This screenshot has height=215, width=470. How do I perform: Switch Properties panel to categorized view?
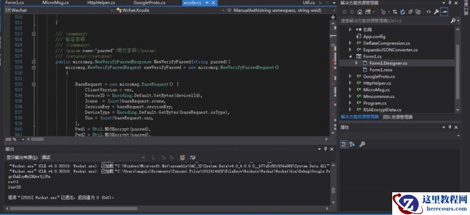[x=344, y=144]
